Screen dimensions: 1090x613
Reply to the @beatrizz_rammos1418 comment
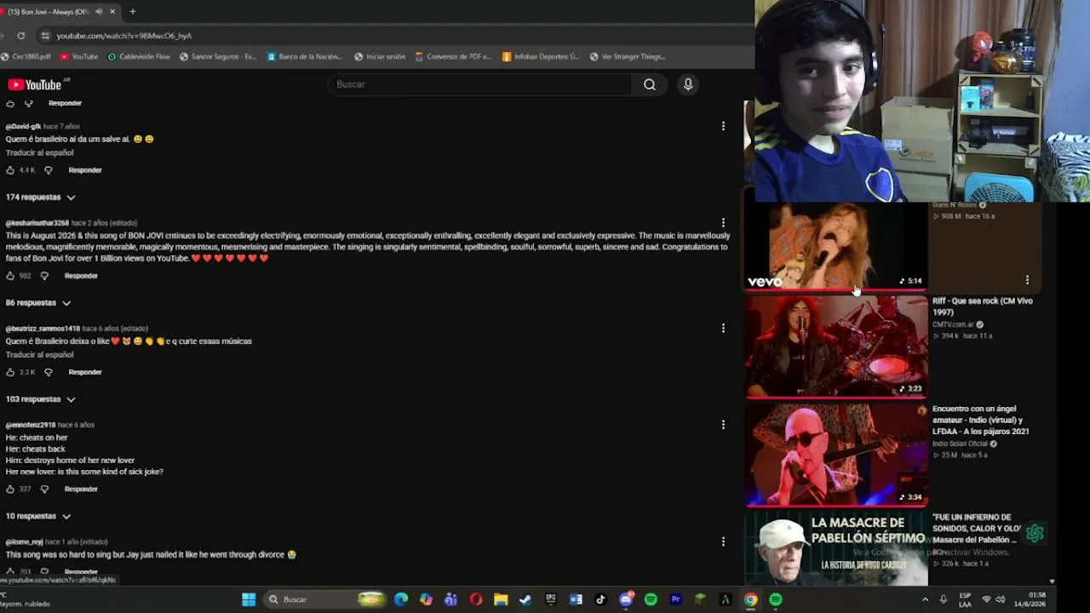85,372
